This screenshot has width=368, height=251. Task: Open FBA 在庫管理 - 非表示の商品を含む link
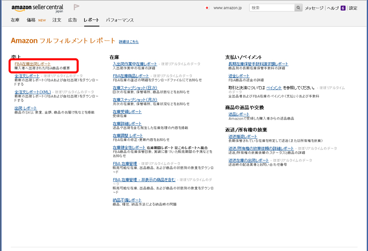pos(144,180)
